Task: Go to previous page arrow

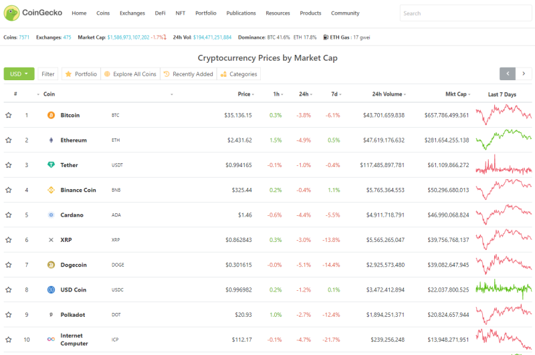Action: point(508,74)
